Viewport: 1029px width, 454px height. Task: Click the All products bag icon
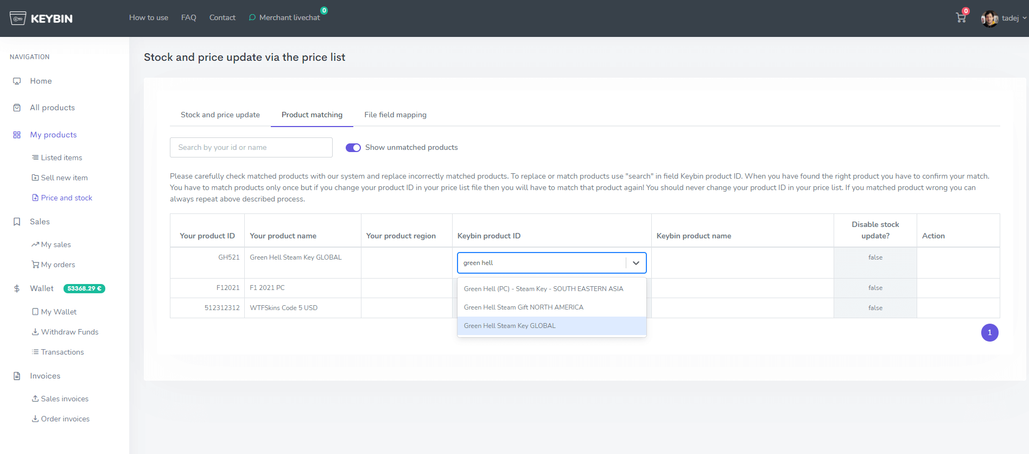point(17,108)
